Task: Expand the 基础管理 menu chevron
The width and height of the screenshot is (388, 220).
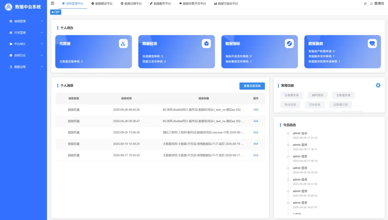Action: click(x=42, y=21)
